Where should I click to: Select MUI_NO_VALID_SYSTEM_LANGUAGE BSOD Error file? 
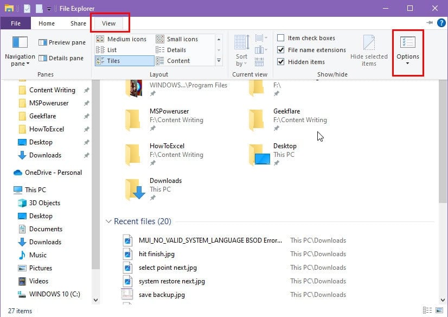click(x=210, y=240)
